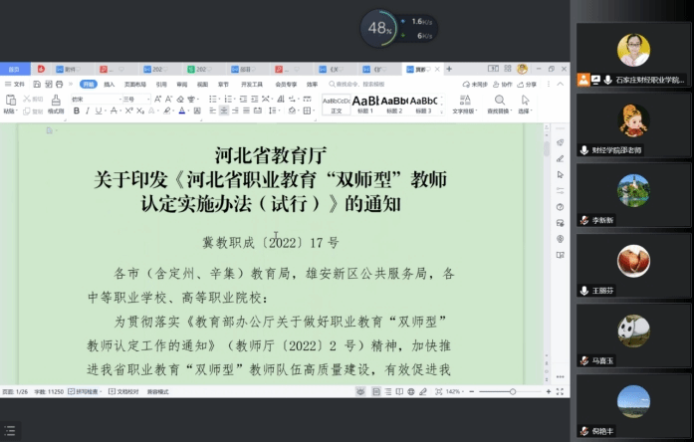Click the Decrease font size icon
The width and height of the screenshot is (694, 442).
[x=168, y=99]
